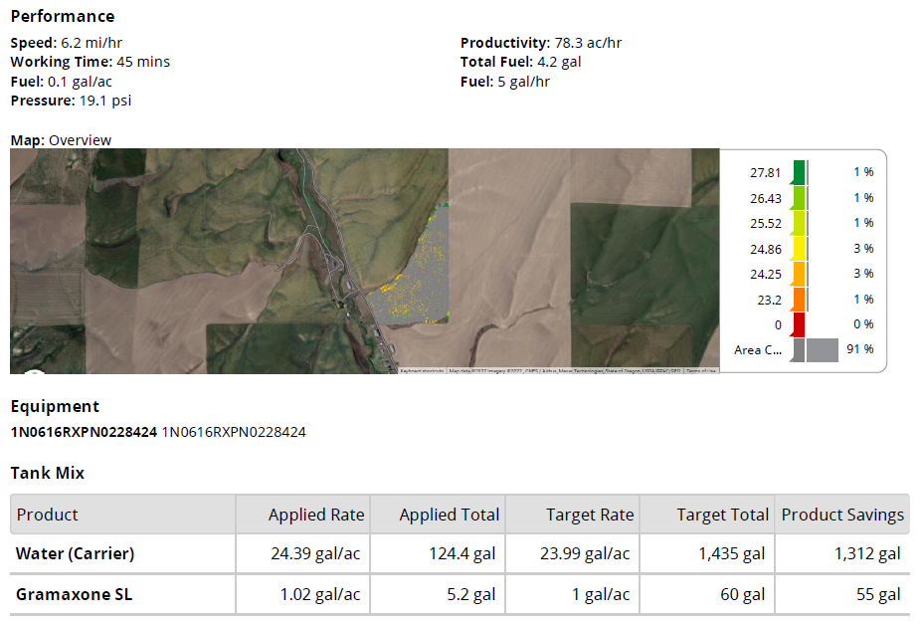Select the yellow 24.86 legend swatch

pos(799,248)
